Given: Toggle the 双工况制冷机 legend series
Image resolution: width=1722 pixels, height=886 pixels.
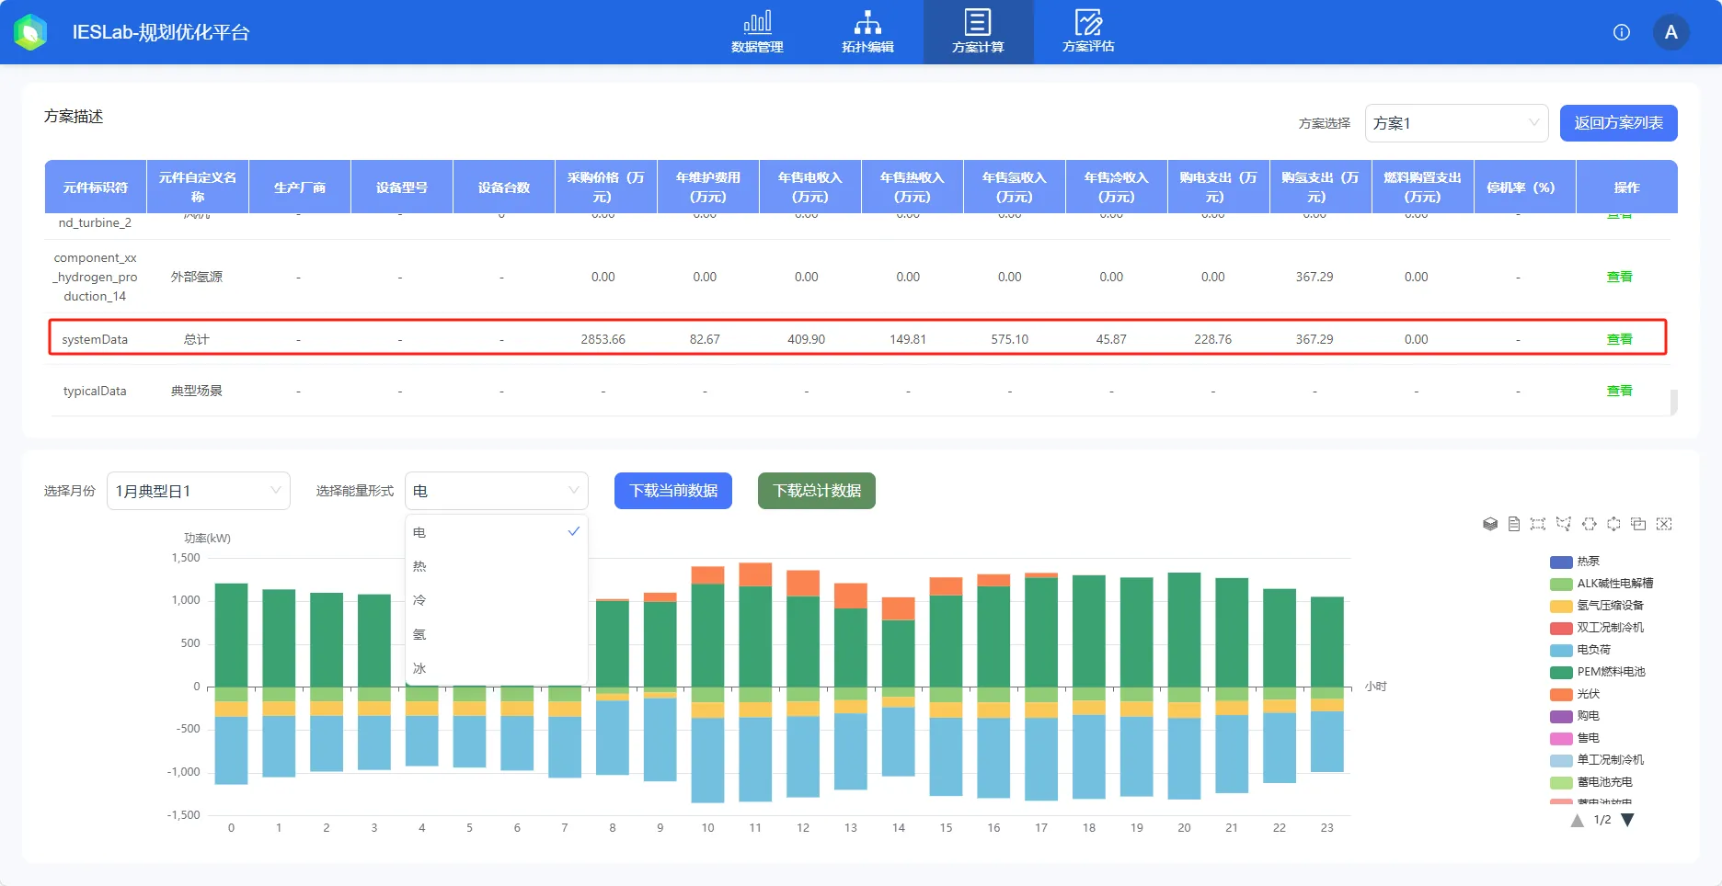Looking at the screenshot, I should tap(1597, 628).
